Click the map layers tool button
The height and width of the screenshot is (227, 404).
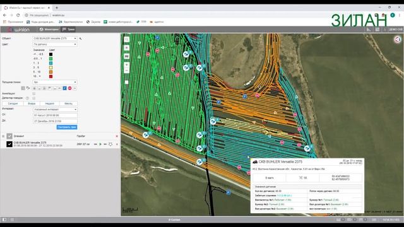coord(126,48)
